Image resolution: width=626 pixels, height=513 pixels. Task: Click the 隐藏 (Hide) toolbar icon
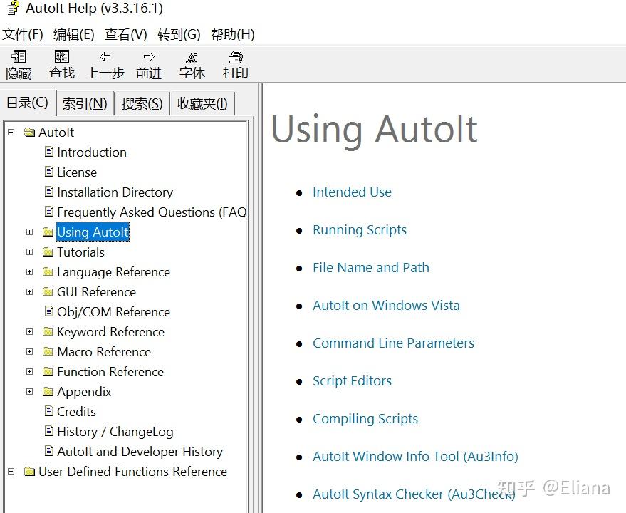[19, 63]
